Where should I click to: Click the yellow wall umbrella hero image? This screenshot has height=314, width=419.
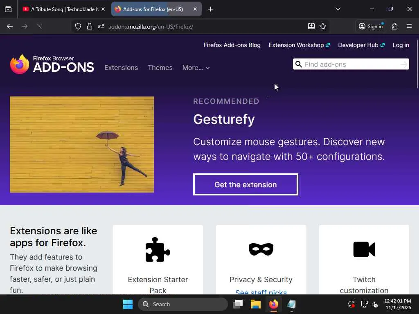(x=82, y=144)
